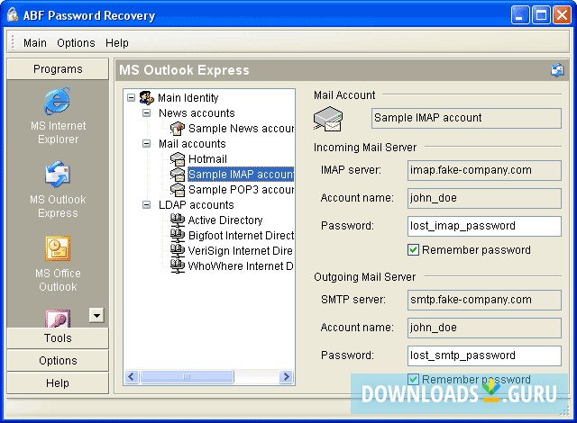Select 'Sample POP3 account' tree row text
577x423 pixels.
241,190
